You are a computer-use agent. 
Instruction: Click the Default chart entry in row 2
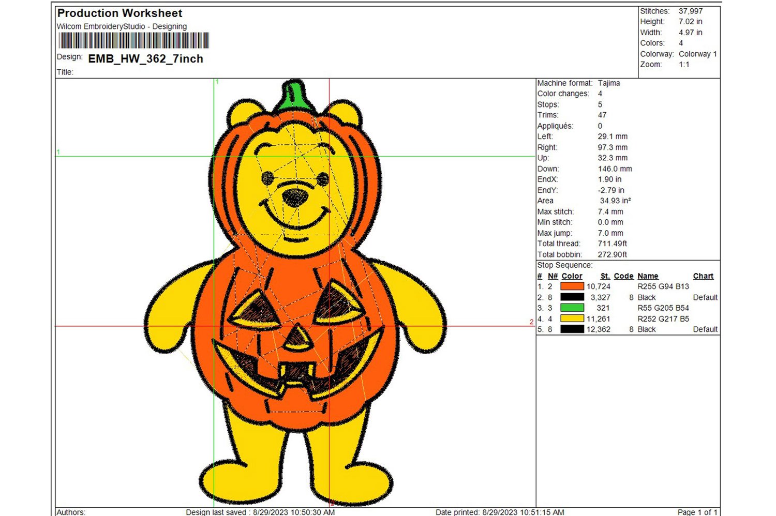705,297
